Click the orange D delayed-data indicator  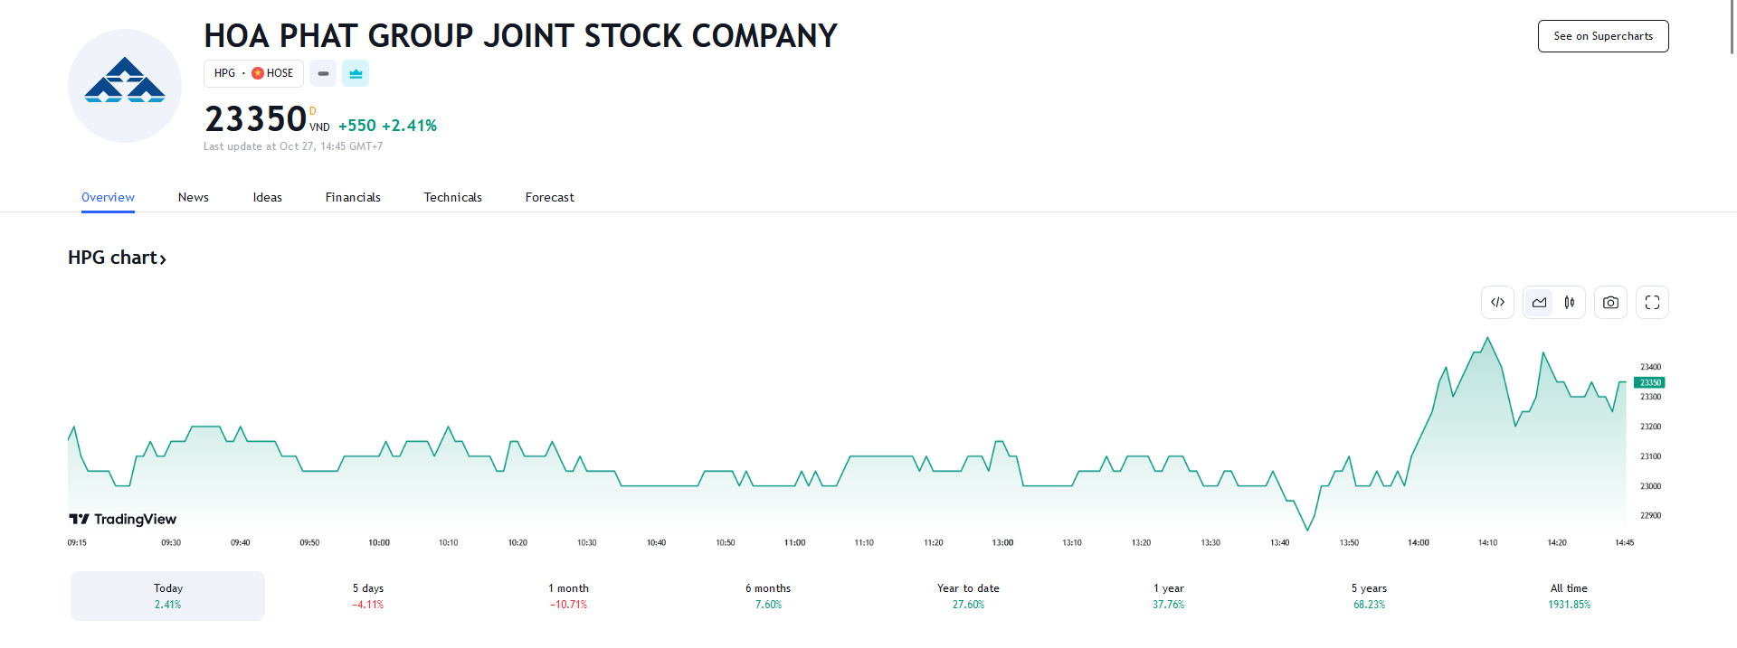pyautogui.click(x=313, y=111)
